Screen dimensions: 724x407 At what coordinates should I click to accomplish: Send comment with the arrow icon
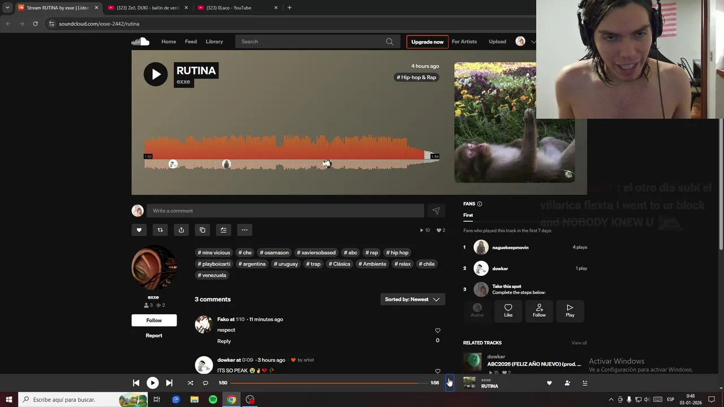[x=436, y=211]
